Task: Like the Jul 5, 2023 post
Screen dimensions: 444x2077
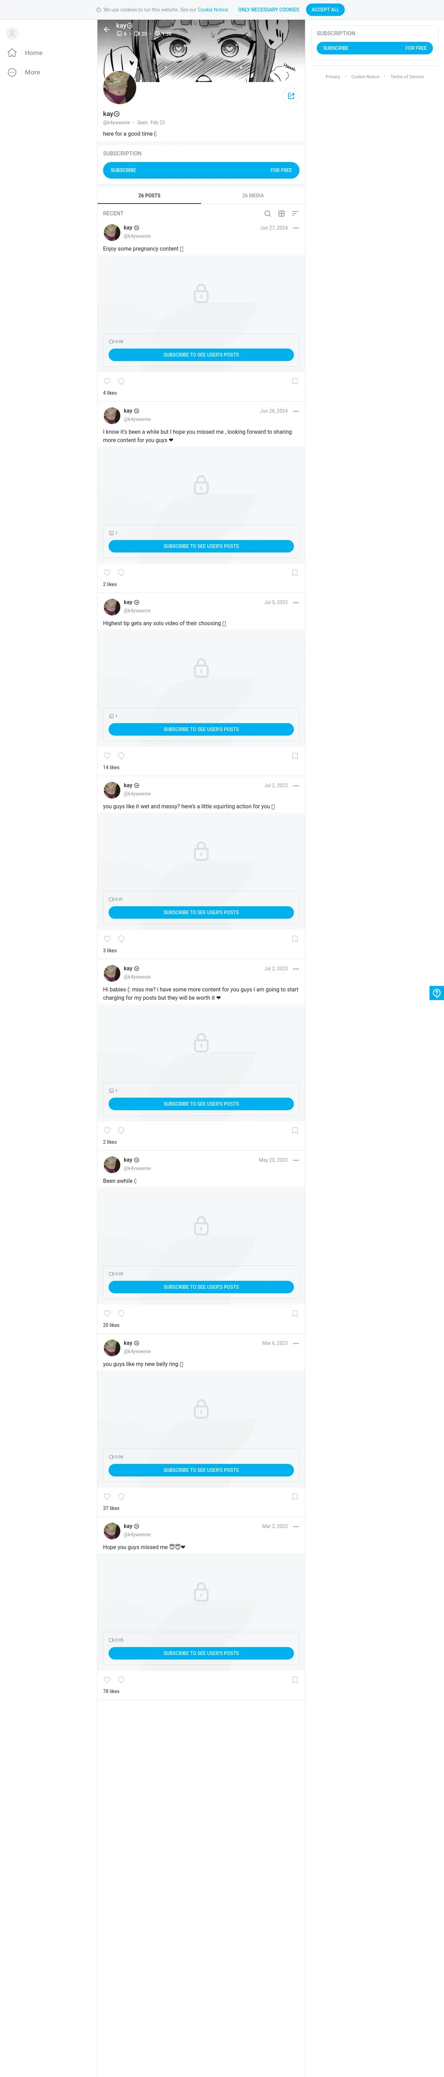Action: 107,755
